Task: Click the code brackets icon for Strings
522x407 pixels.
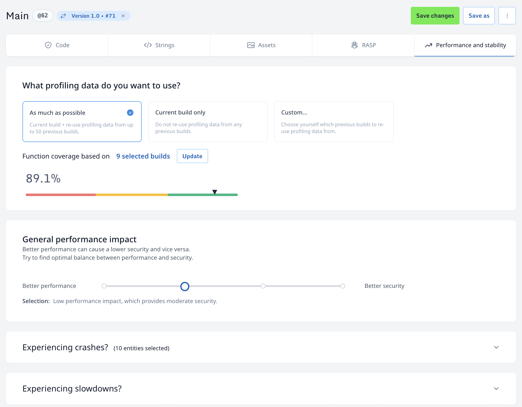Action: pos(148,45)
